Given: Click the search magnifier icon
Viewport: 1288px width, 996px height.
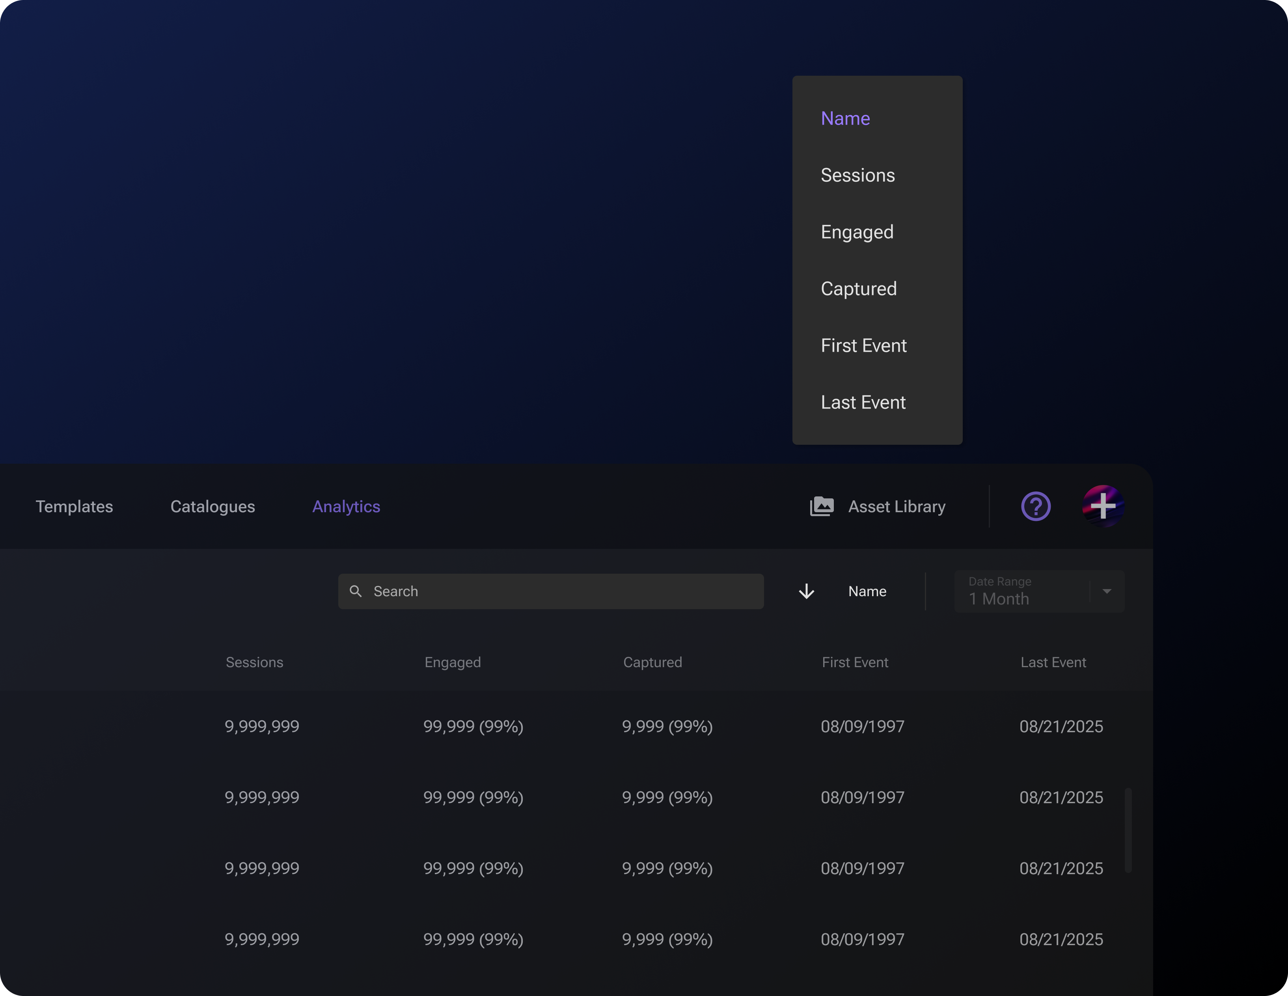Looking at the screenshot, I should (x=356, y=591).
